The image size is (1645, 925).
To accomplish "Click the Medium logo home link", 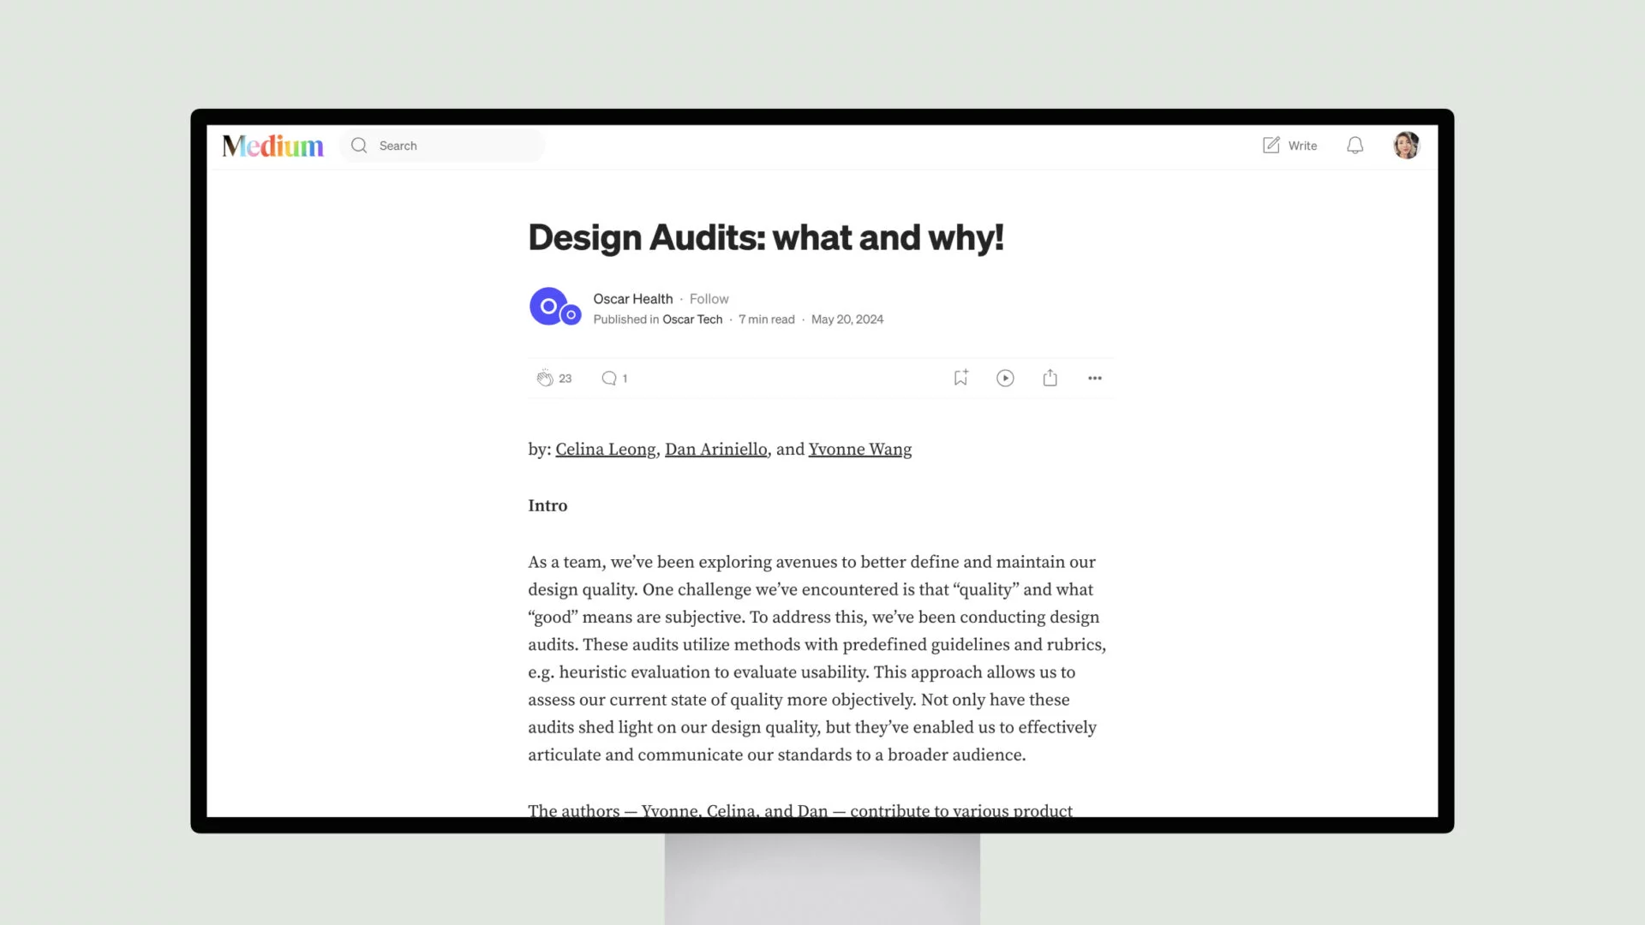I will click(272, 145).
